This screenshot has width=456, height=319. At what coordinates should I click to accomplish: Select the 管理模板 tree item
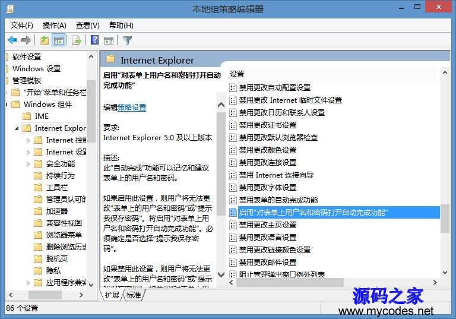point(27,80)
